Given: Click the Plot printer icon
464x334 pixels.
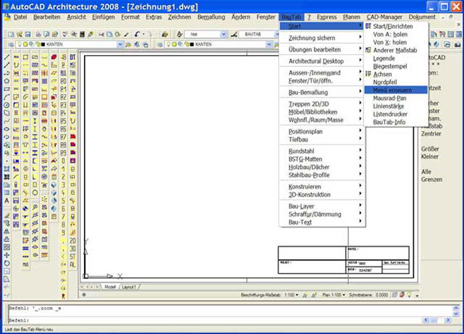Looking at the screenshot, I should click(x=38, y=34).
